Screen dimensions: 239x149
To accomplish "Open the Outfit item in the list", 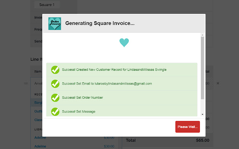I will tap(37, 111).
